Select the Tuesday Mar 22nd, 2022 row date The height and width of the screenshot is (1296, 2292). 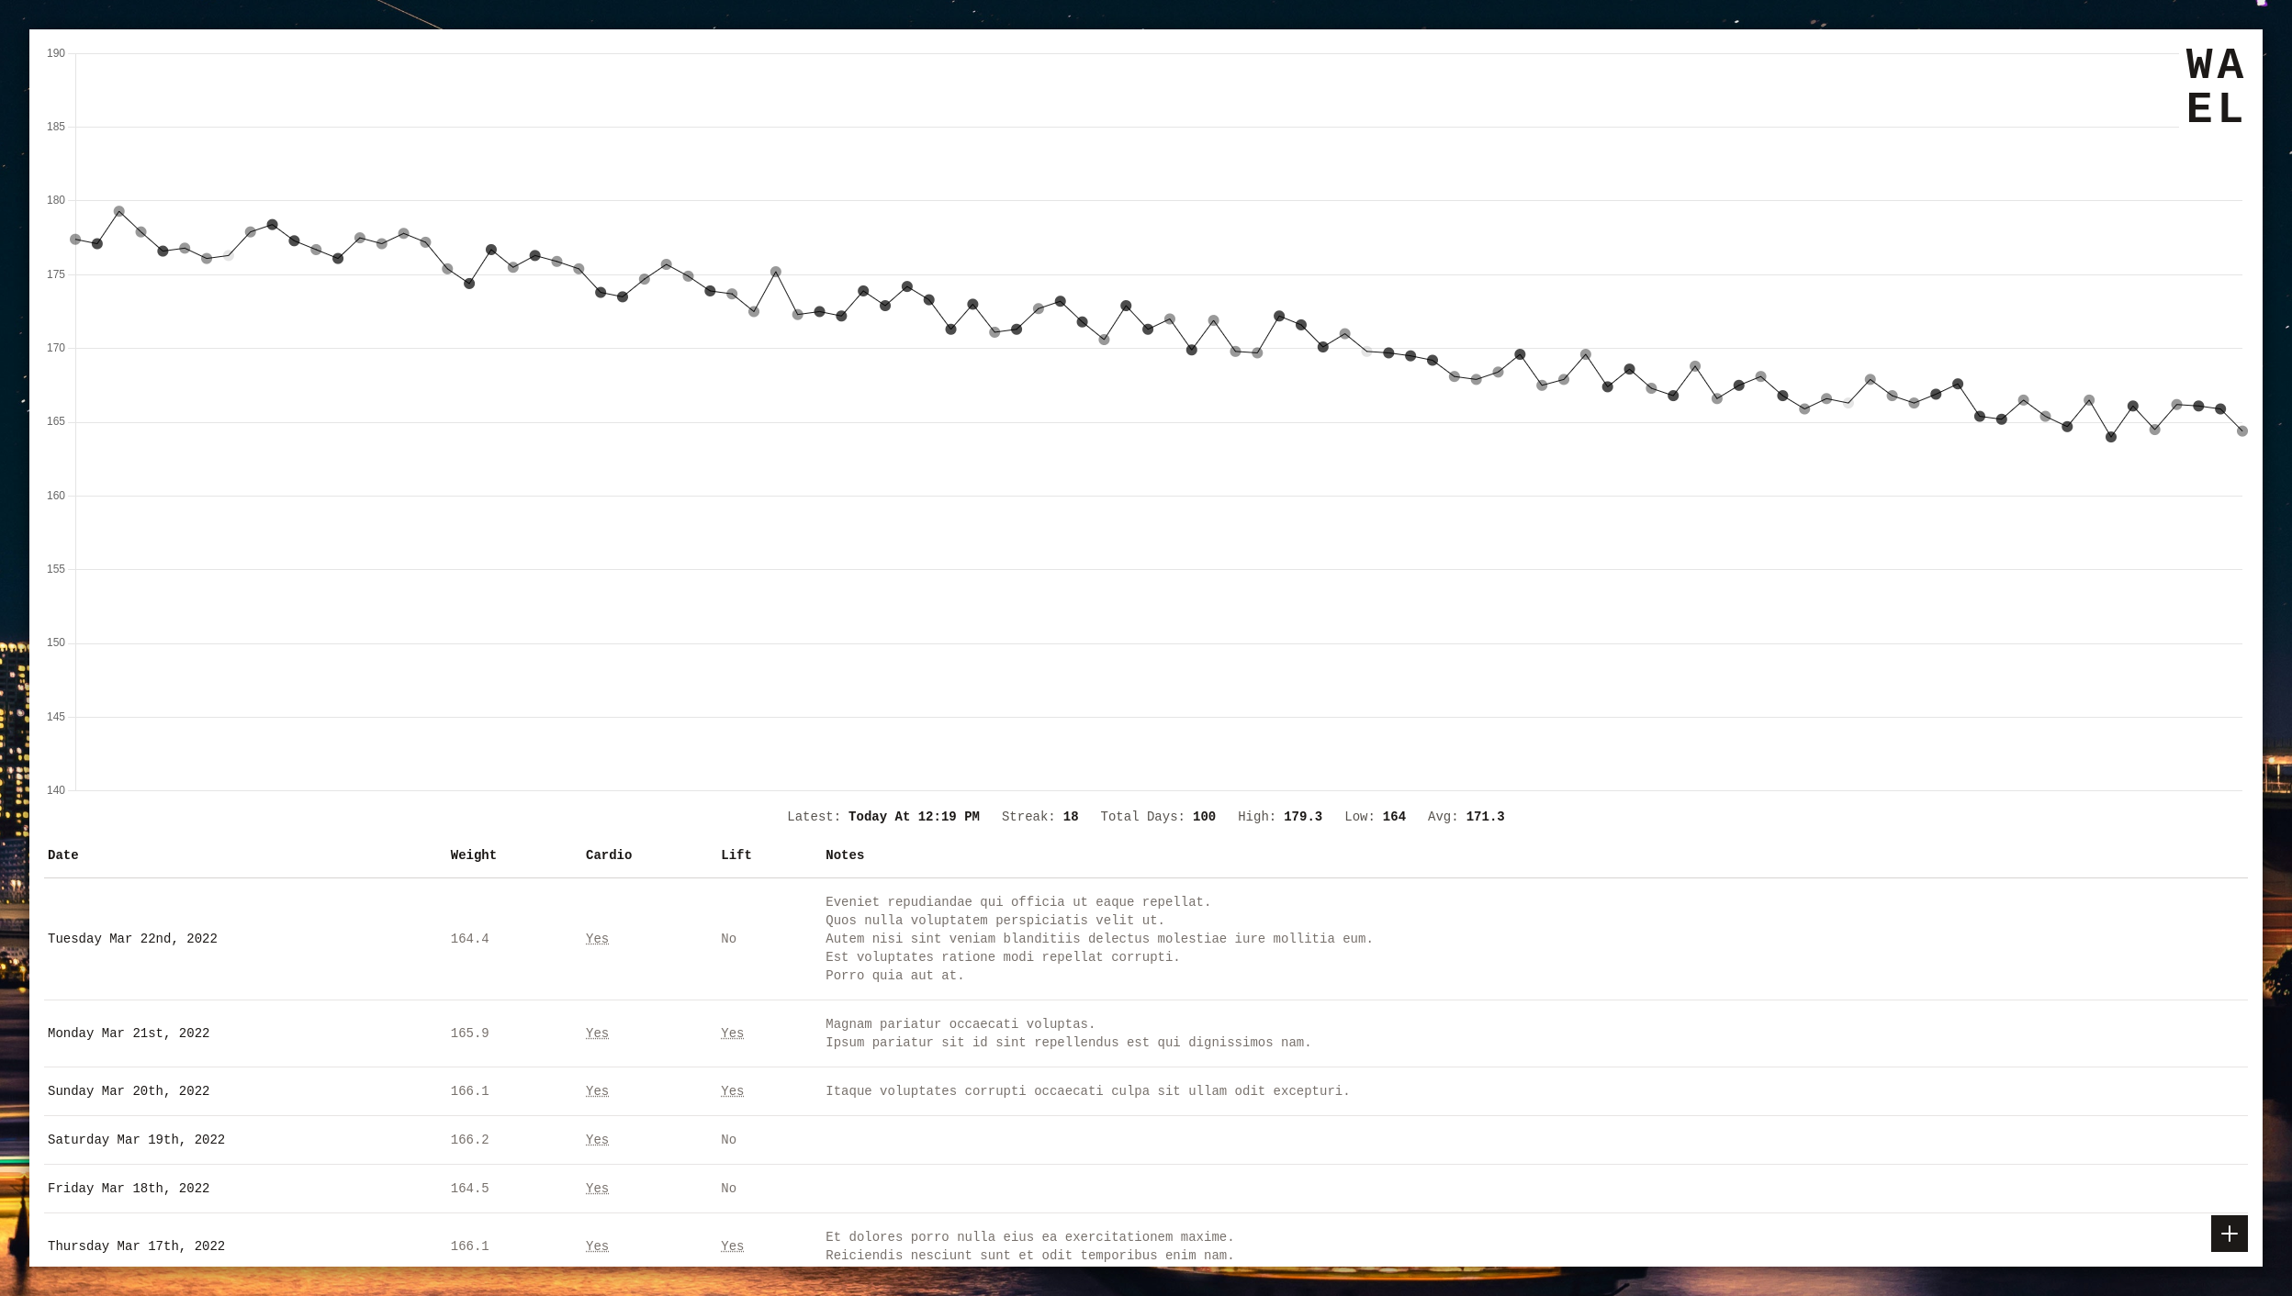click(132, 938)
